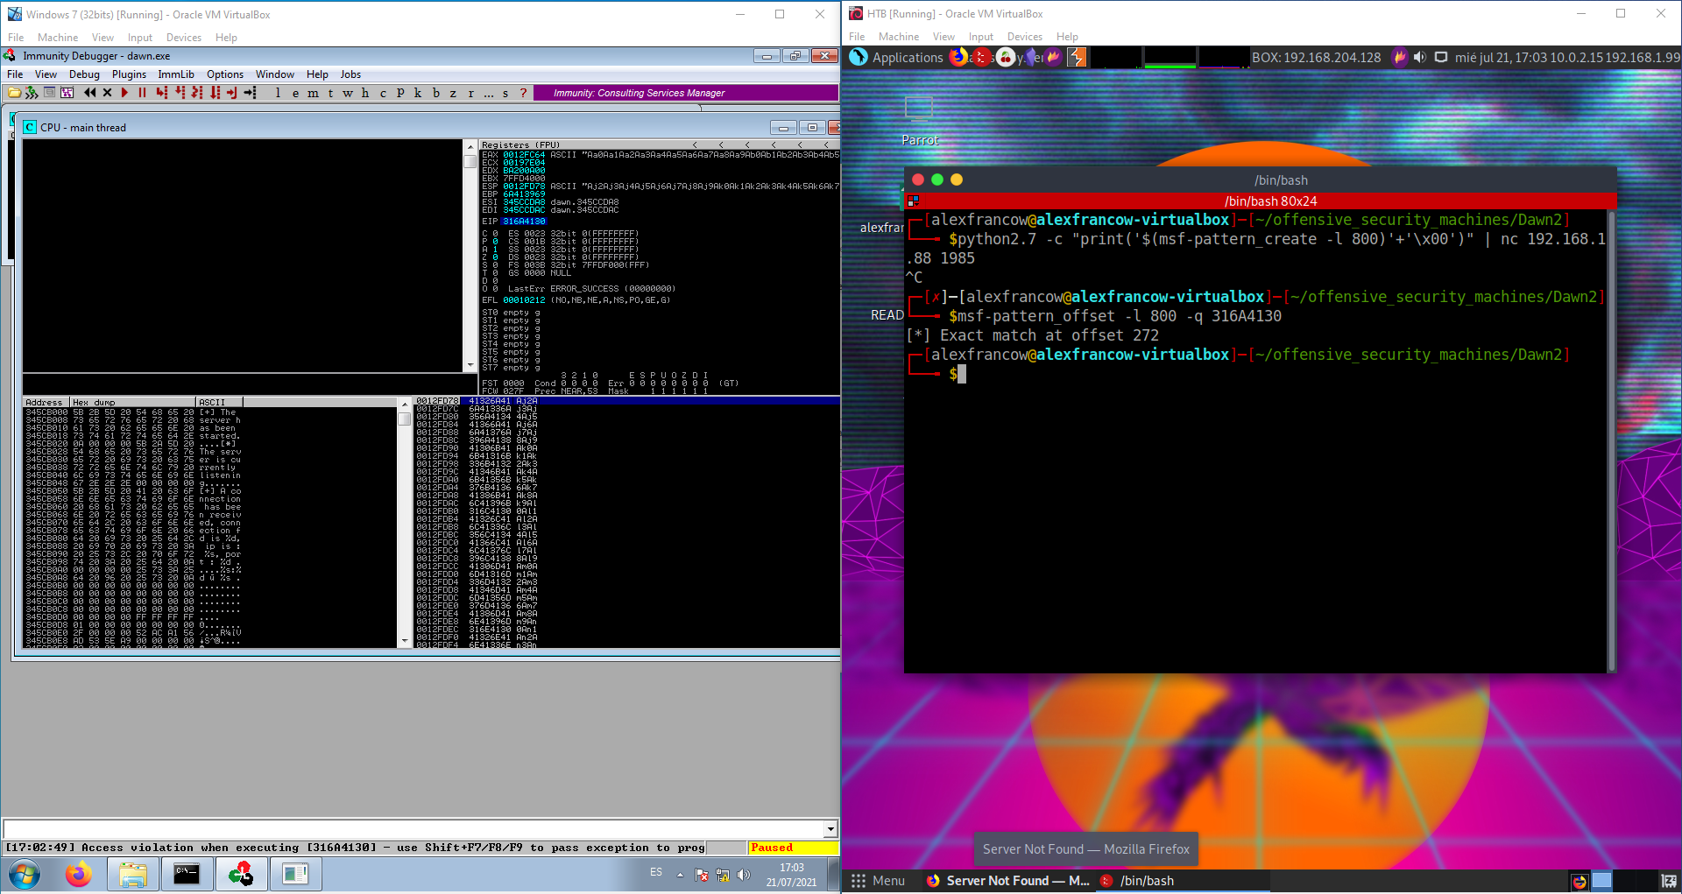Click the Immunity Debugger taskbar icon
The height and width of the screenshot is (894, 1682).
(x=241, y=874)
